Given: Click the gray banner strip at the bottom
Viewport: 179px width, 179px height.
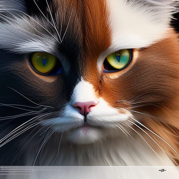Looking at the screenshot, I should click(x=89, y=172).
